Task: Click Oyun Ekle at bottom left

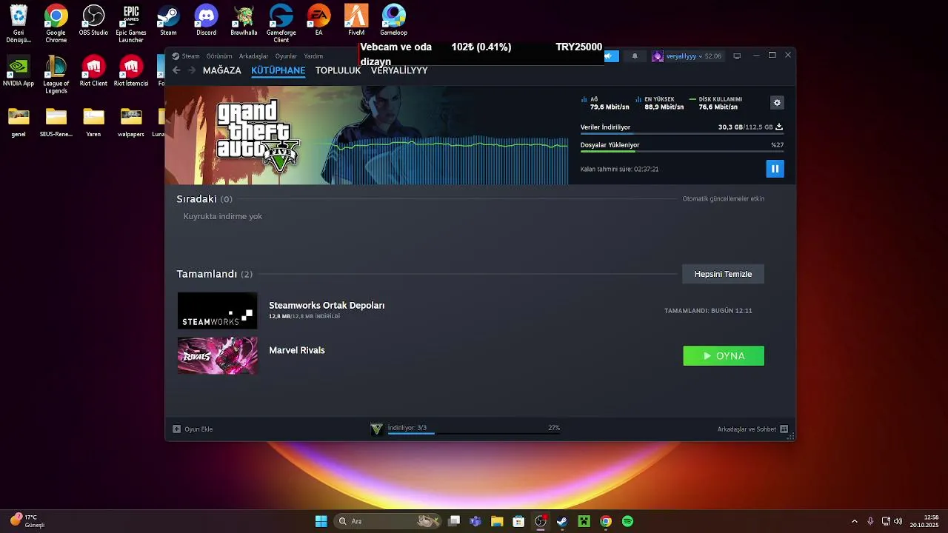Action: pyautogui.click(x=193, y=429)
